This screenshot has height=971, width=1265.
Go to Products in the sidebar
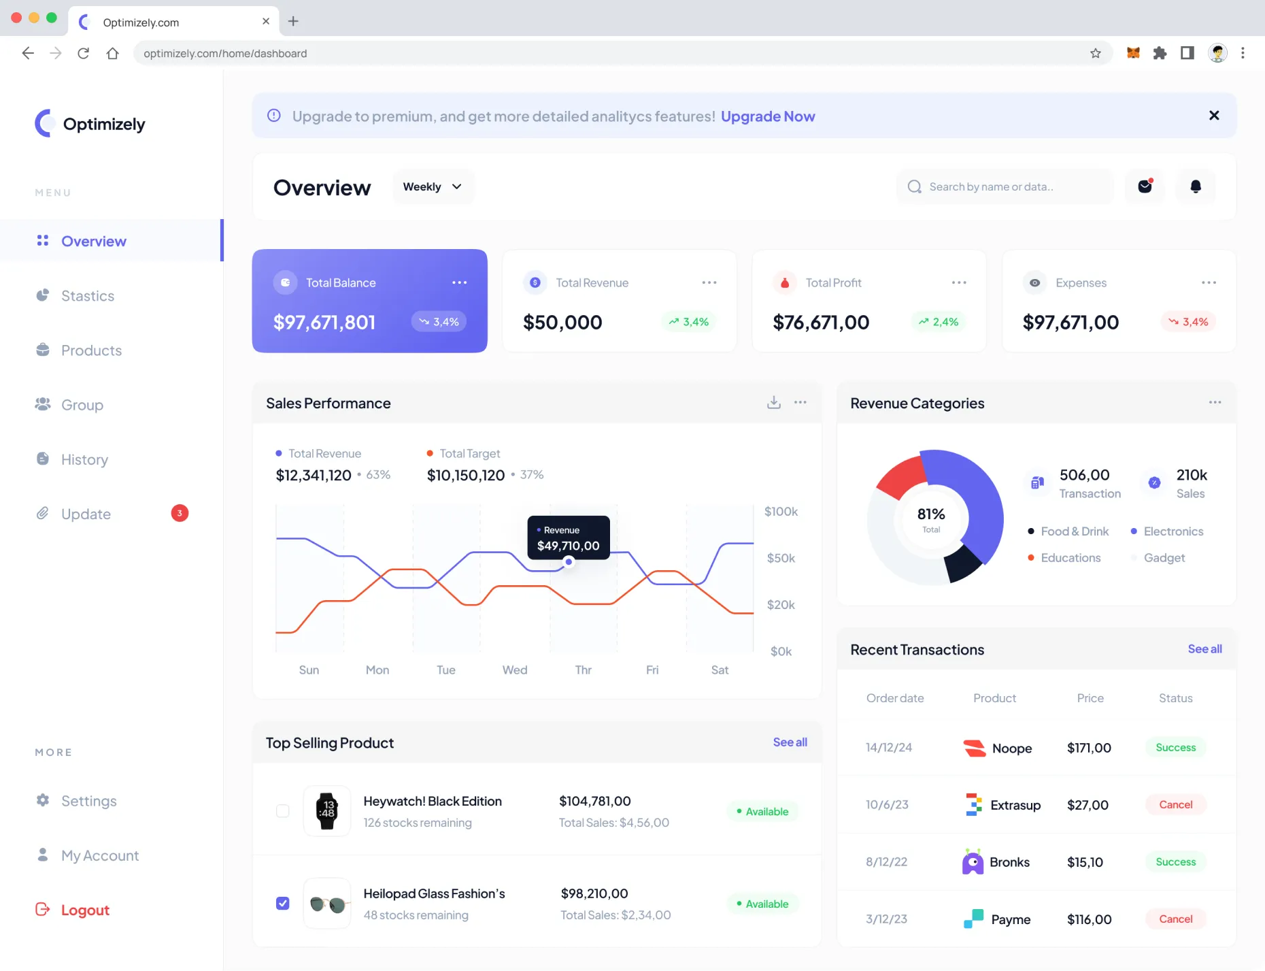[91, 350]
